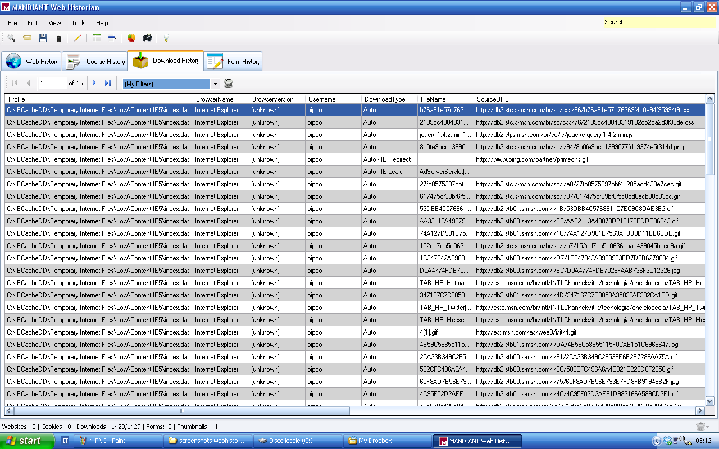Click the '4[1].gif' file name cell
Screen dimensions: 719x449
click(445, 332)
